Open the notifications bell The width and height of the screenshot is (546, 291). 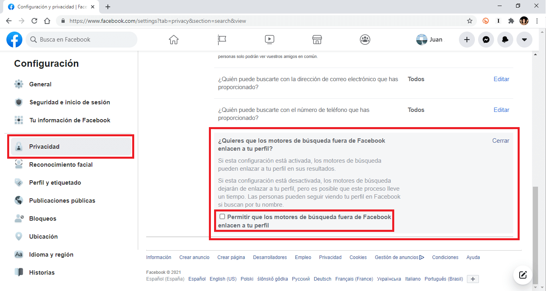point(505,40)
